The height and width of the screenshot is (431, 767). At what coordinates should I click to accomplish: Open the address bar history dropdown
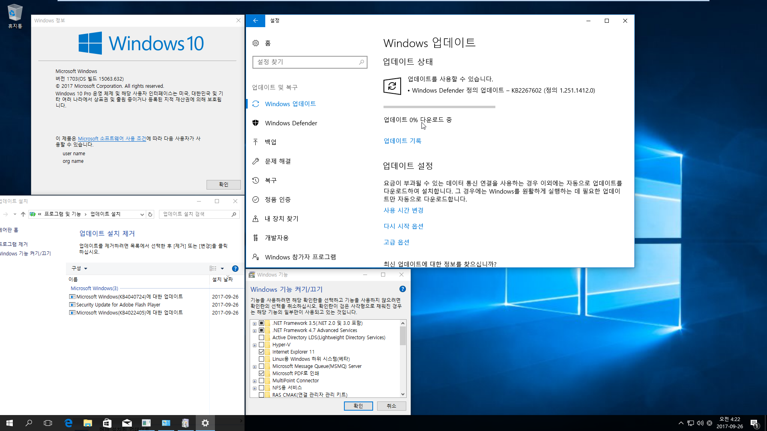coord(142,214)
